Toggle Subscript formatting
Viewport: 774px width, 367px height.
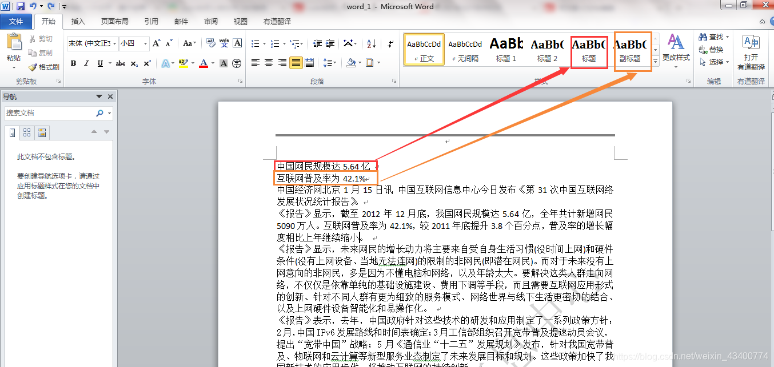134,63
